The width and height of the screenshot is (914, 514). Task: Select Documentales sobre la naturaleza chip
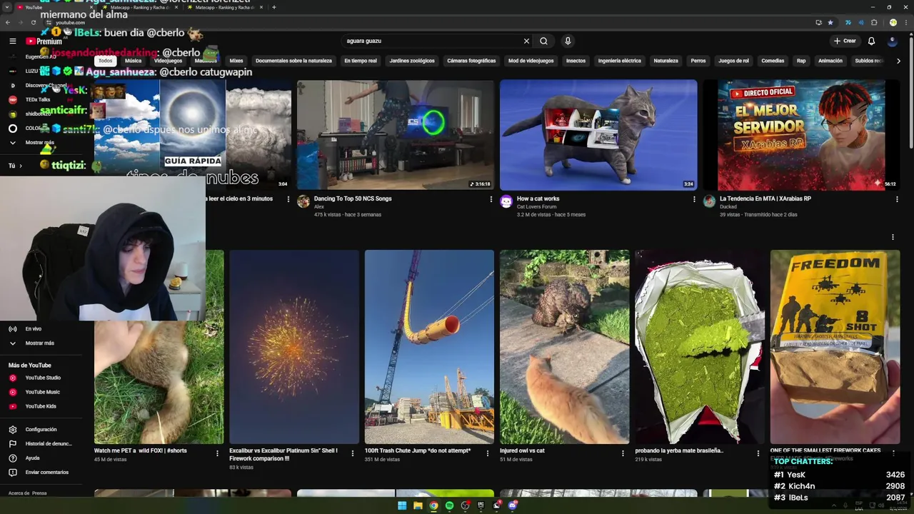[293, 61]
